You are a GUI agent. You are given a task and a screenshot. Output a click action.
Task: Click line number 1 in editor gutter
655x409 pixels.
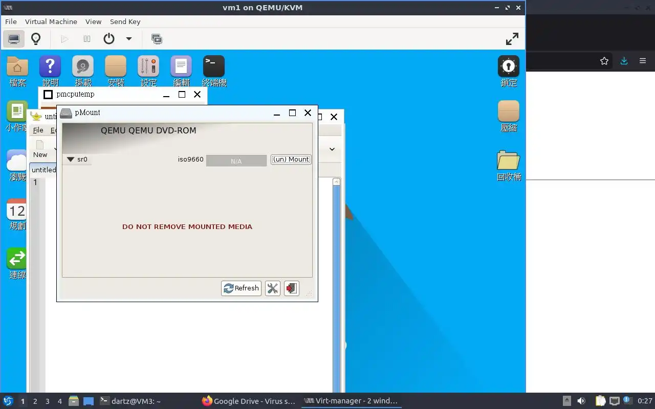coord(35,183)
